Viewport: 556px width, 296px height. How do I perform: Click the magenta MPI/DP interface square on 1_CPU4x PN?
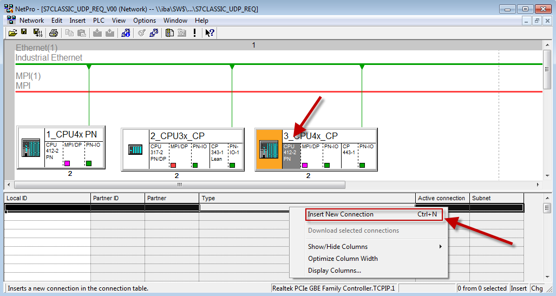tap(68, 163)
